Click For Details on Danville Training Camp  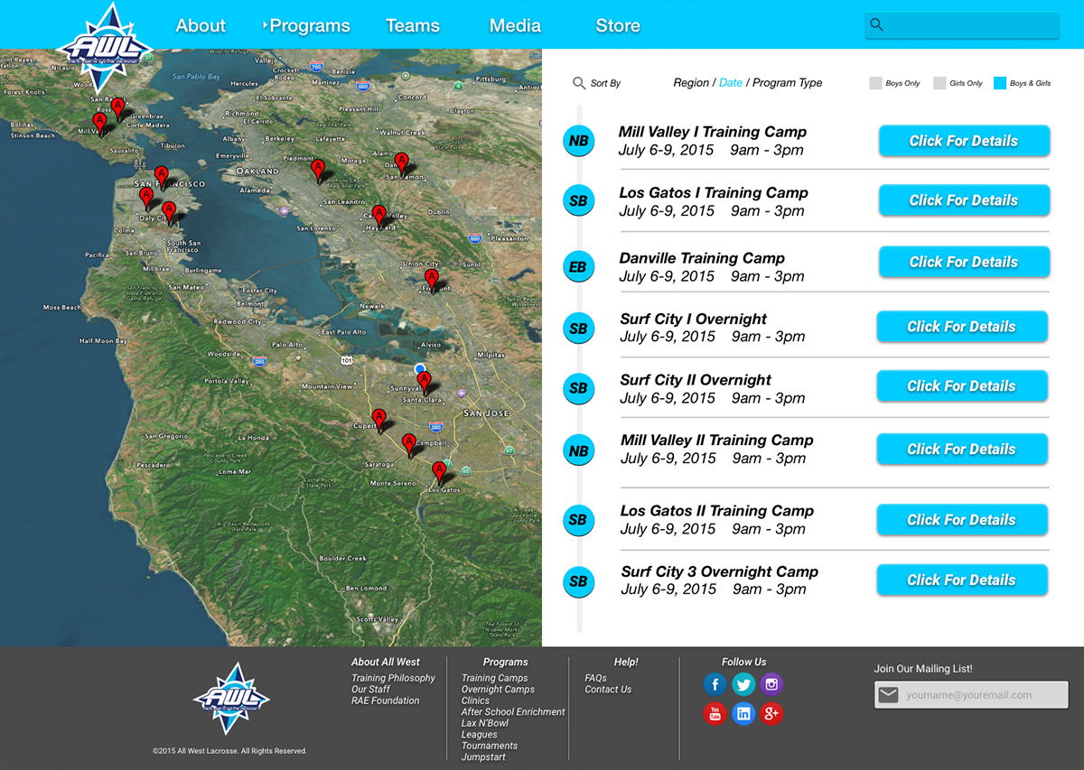(964, 262)
